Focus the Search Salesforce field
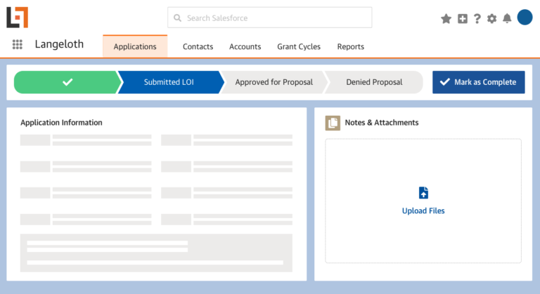Viewport: 540px width, 294px height. pyautogui.click(x=270, y=18)
